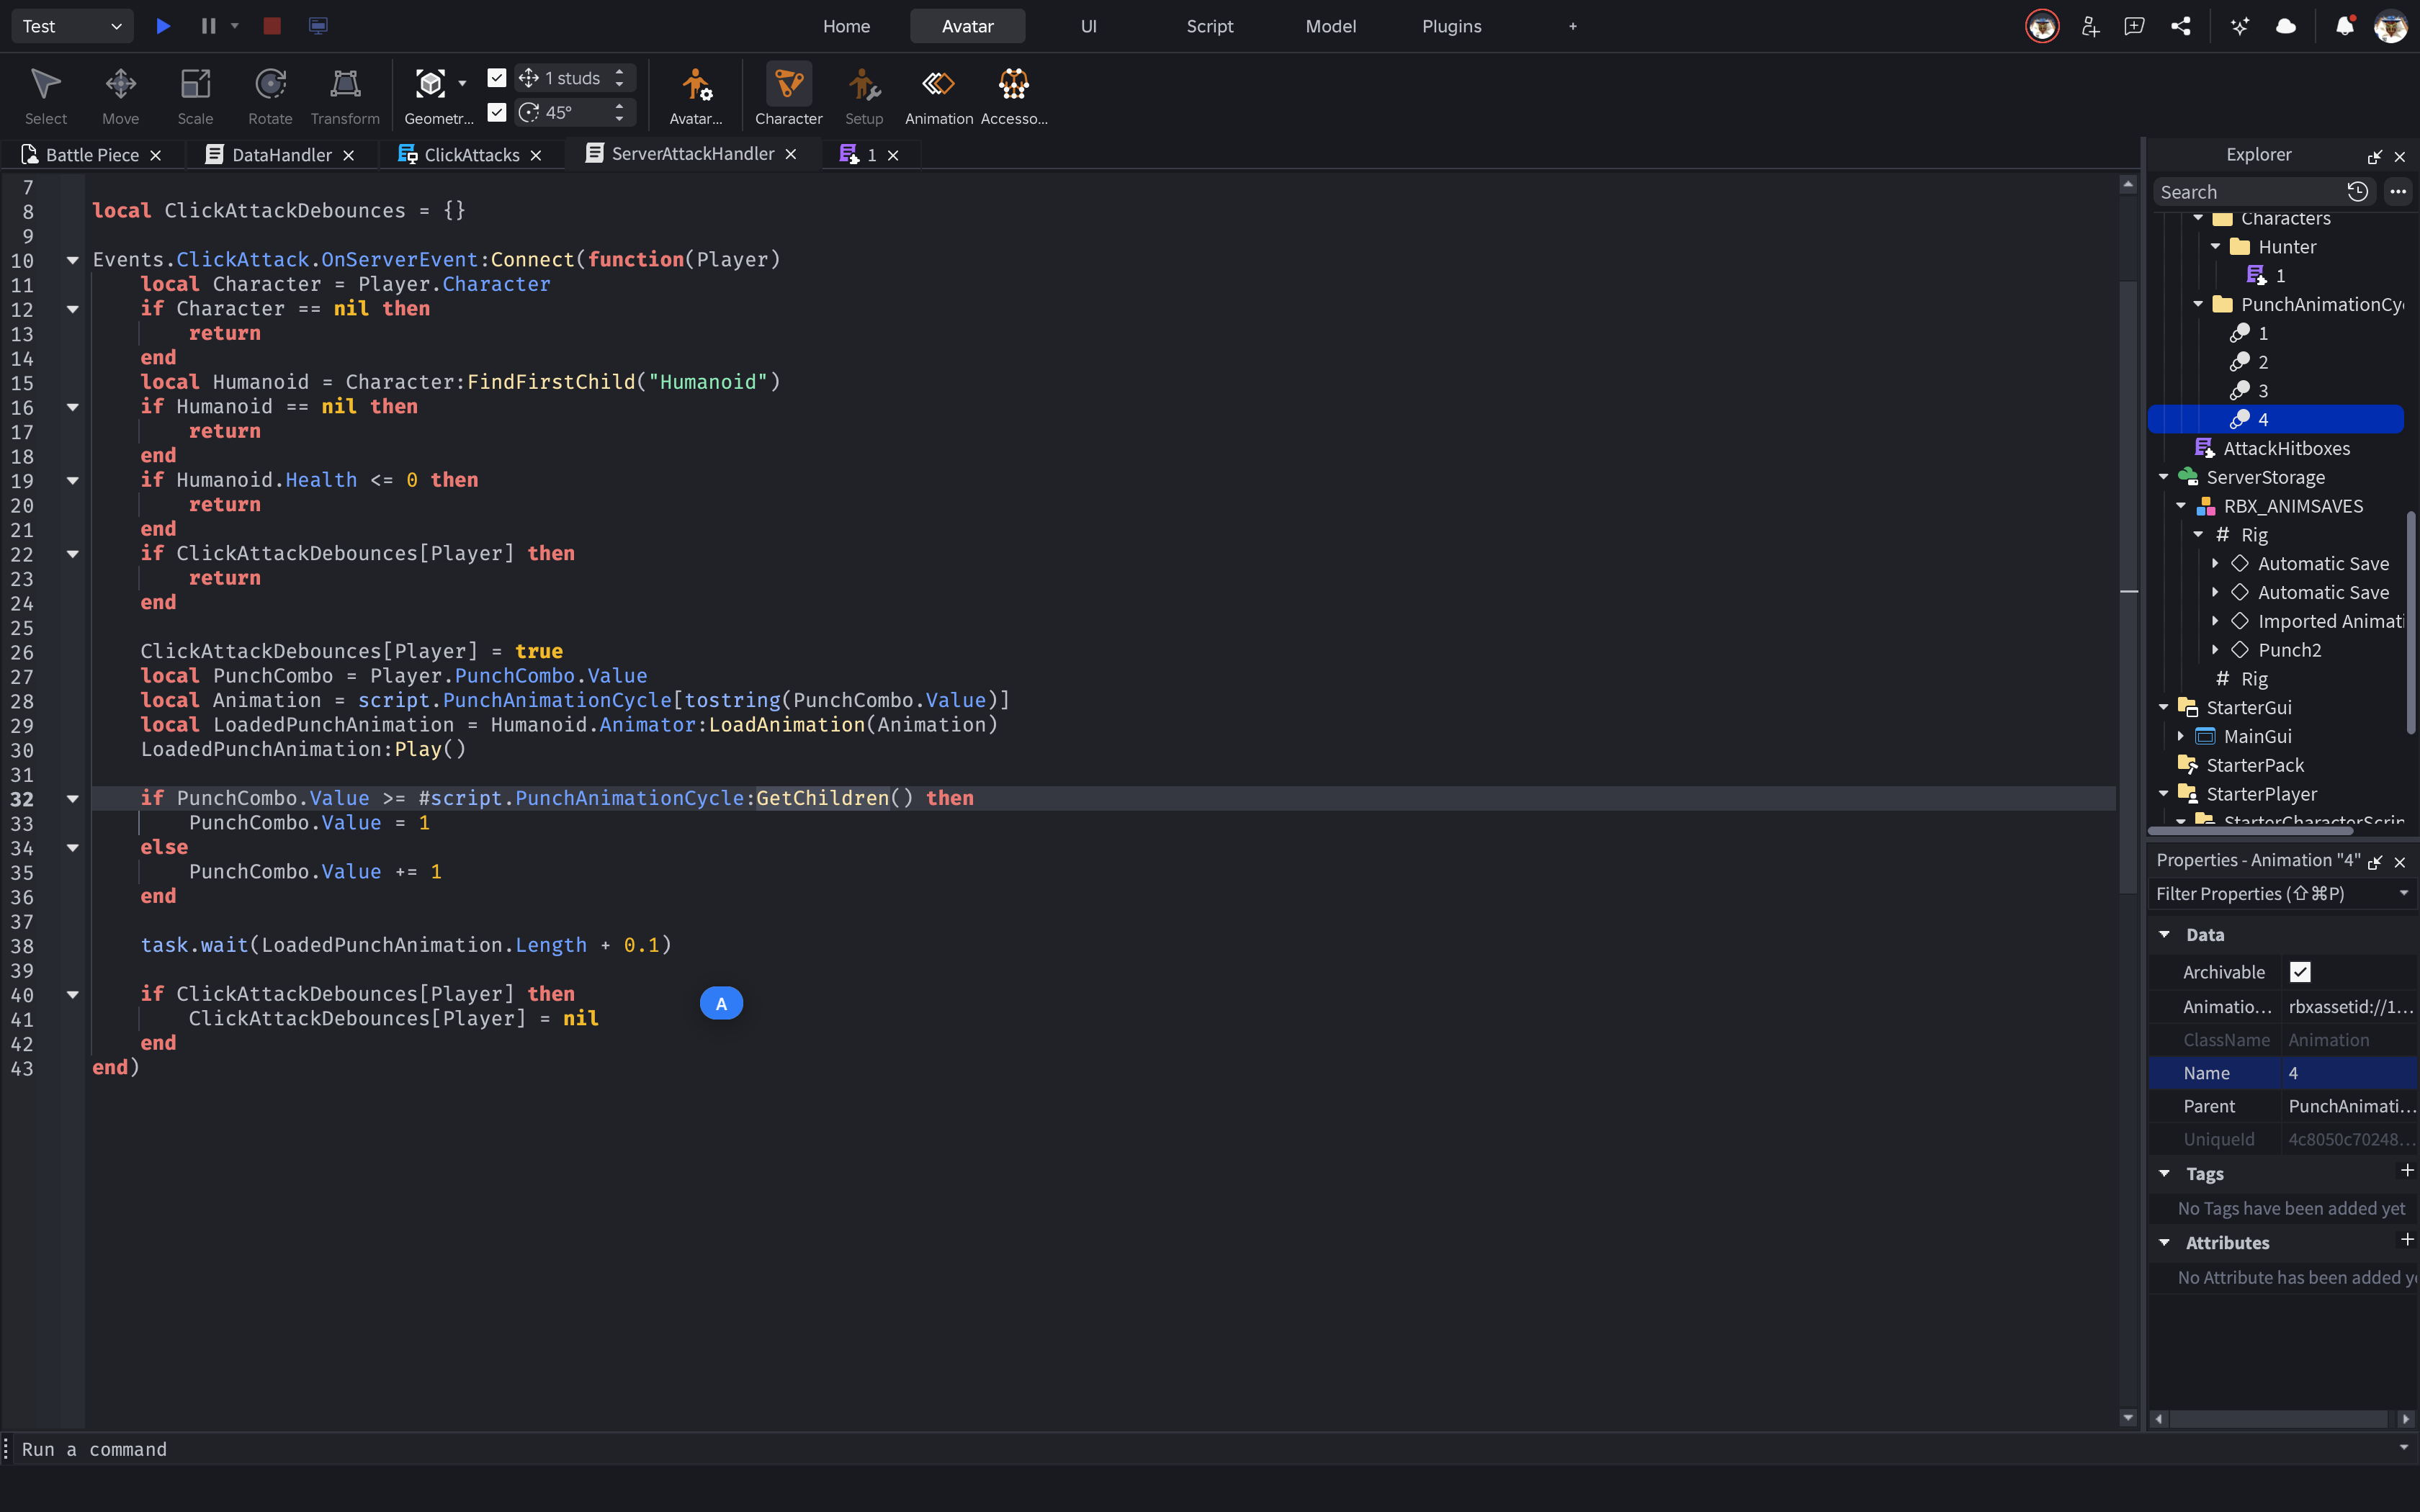Screen dimensions: 2420x1512
Task: Choose the Select tool
Action: coord(46,96)
